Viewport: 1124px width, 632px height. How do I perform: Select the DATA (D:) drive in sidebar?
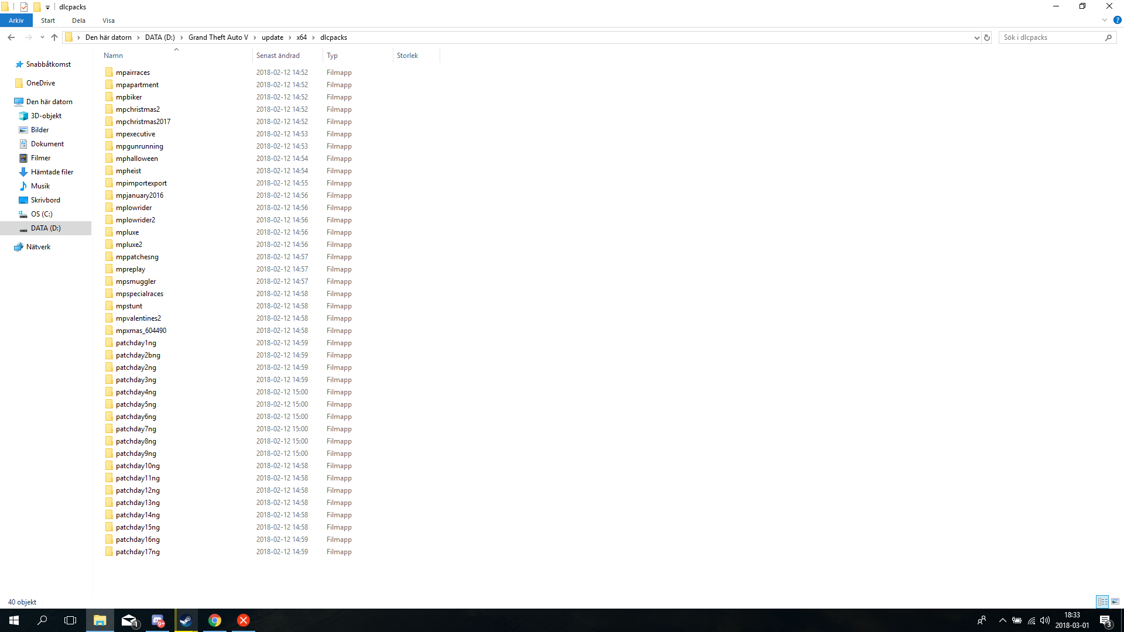click(46, 228)
